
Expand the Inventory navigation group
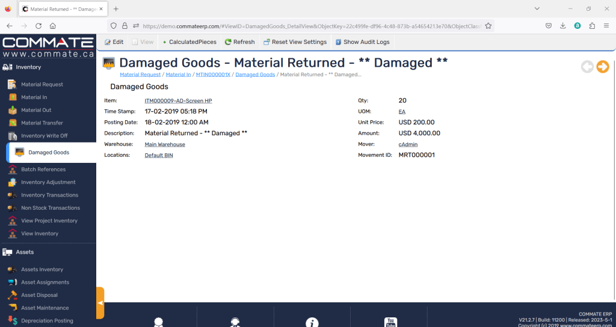[x=28, y=67]
